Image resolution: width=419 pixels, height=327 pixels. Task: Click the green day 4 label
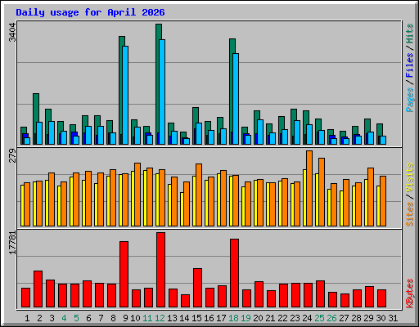pos(64,318)
